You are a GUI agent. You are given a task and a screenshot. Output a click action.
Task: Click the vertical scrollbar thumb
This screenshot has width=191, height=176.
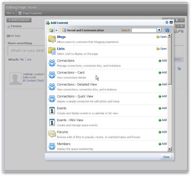click(169, 61)
